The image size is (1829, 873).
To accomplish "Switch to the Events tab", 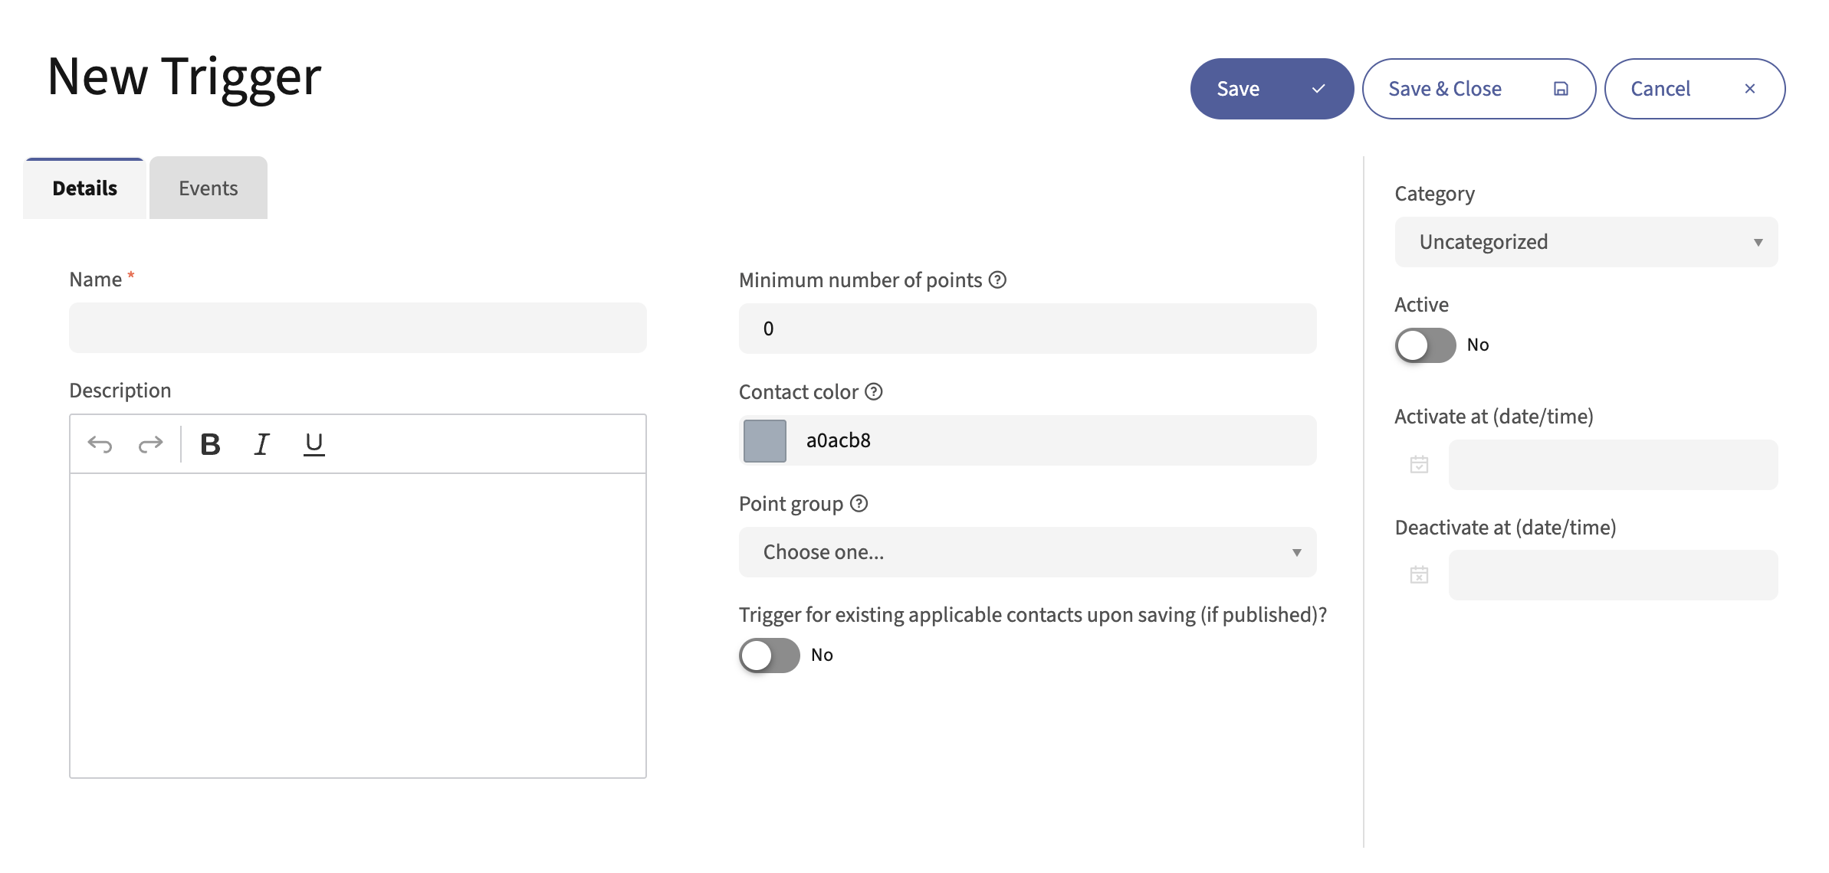I will coord(209,188).
